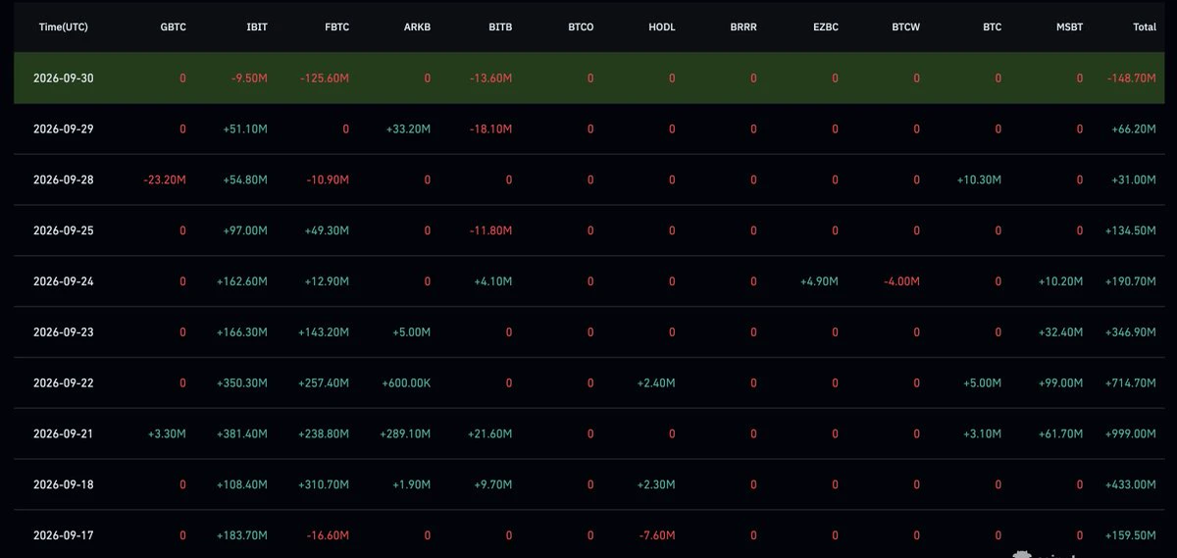Click the 2026-09-25 date cell
1177x558 pixels.
(x=62, y=230)
